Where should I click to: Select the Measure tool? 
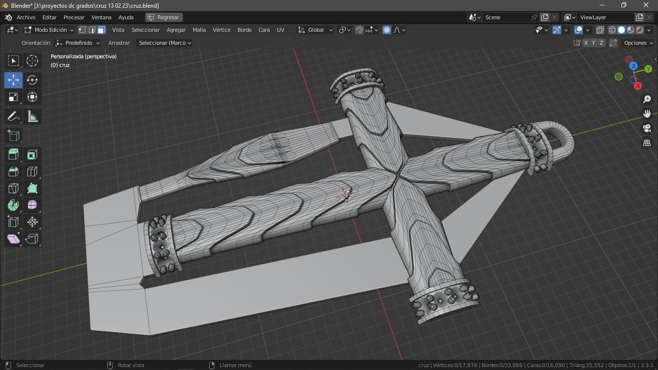click(32, 116)
